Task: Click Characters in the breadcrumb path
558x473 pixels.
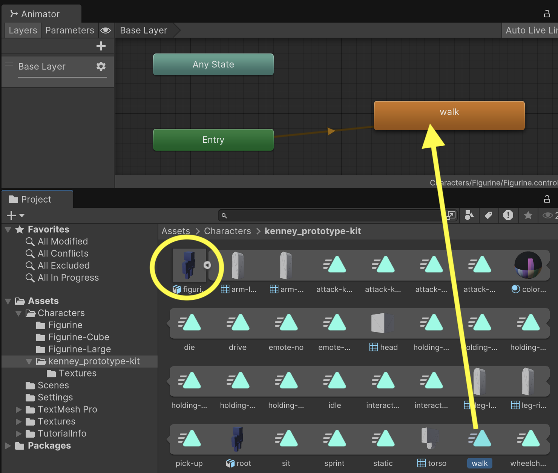Action: coord(227,231)
